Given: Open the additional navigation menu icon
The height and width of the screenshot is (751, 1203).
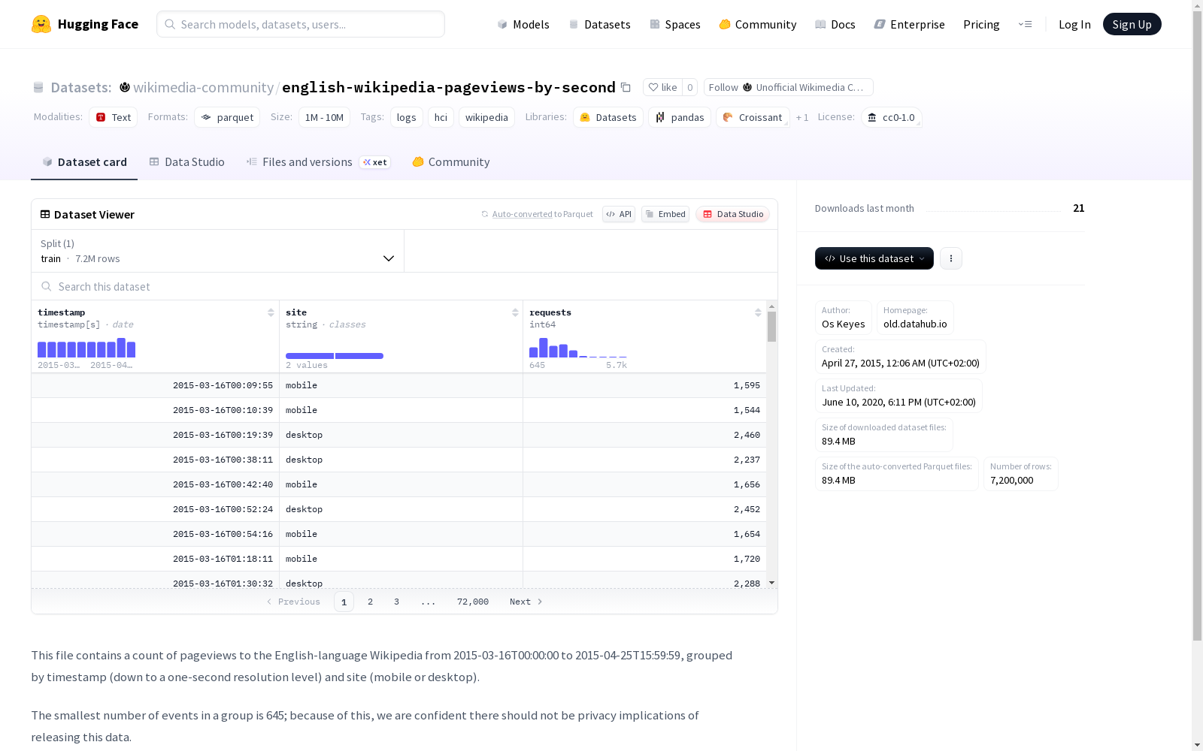Looking at the screenshot, I should point(1025,24).
